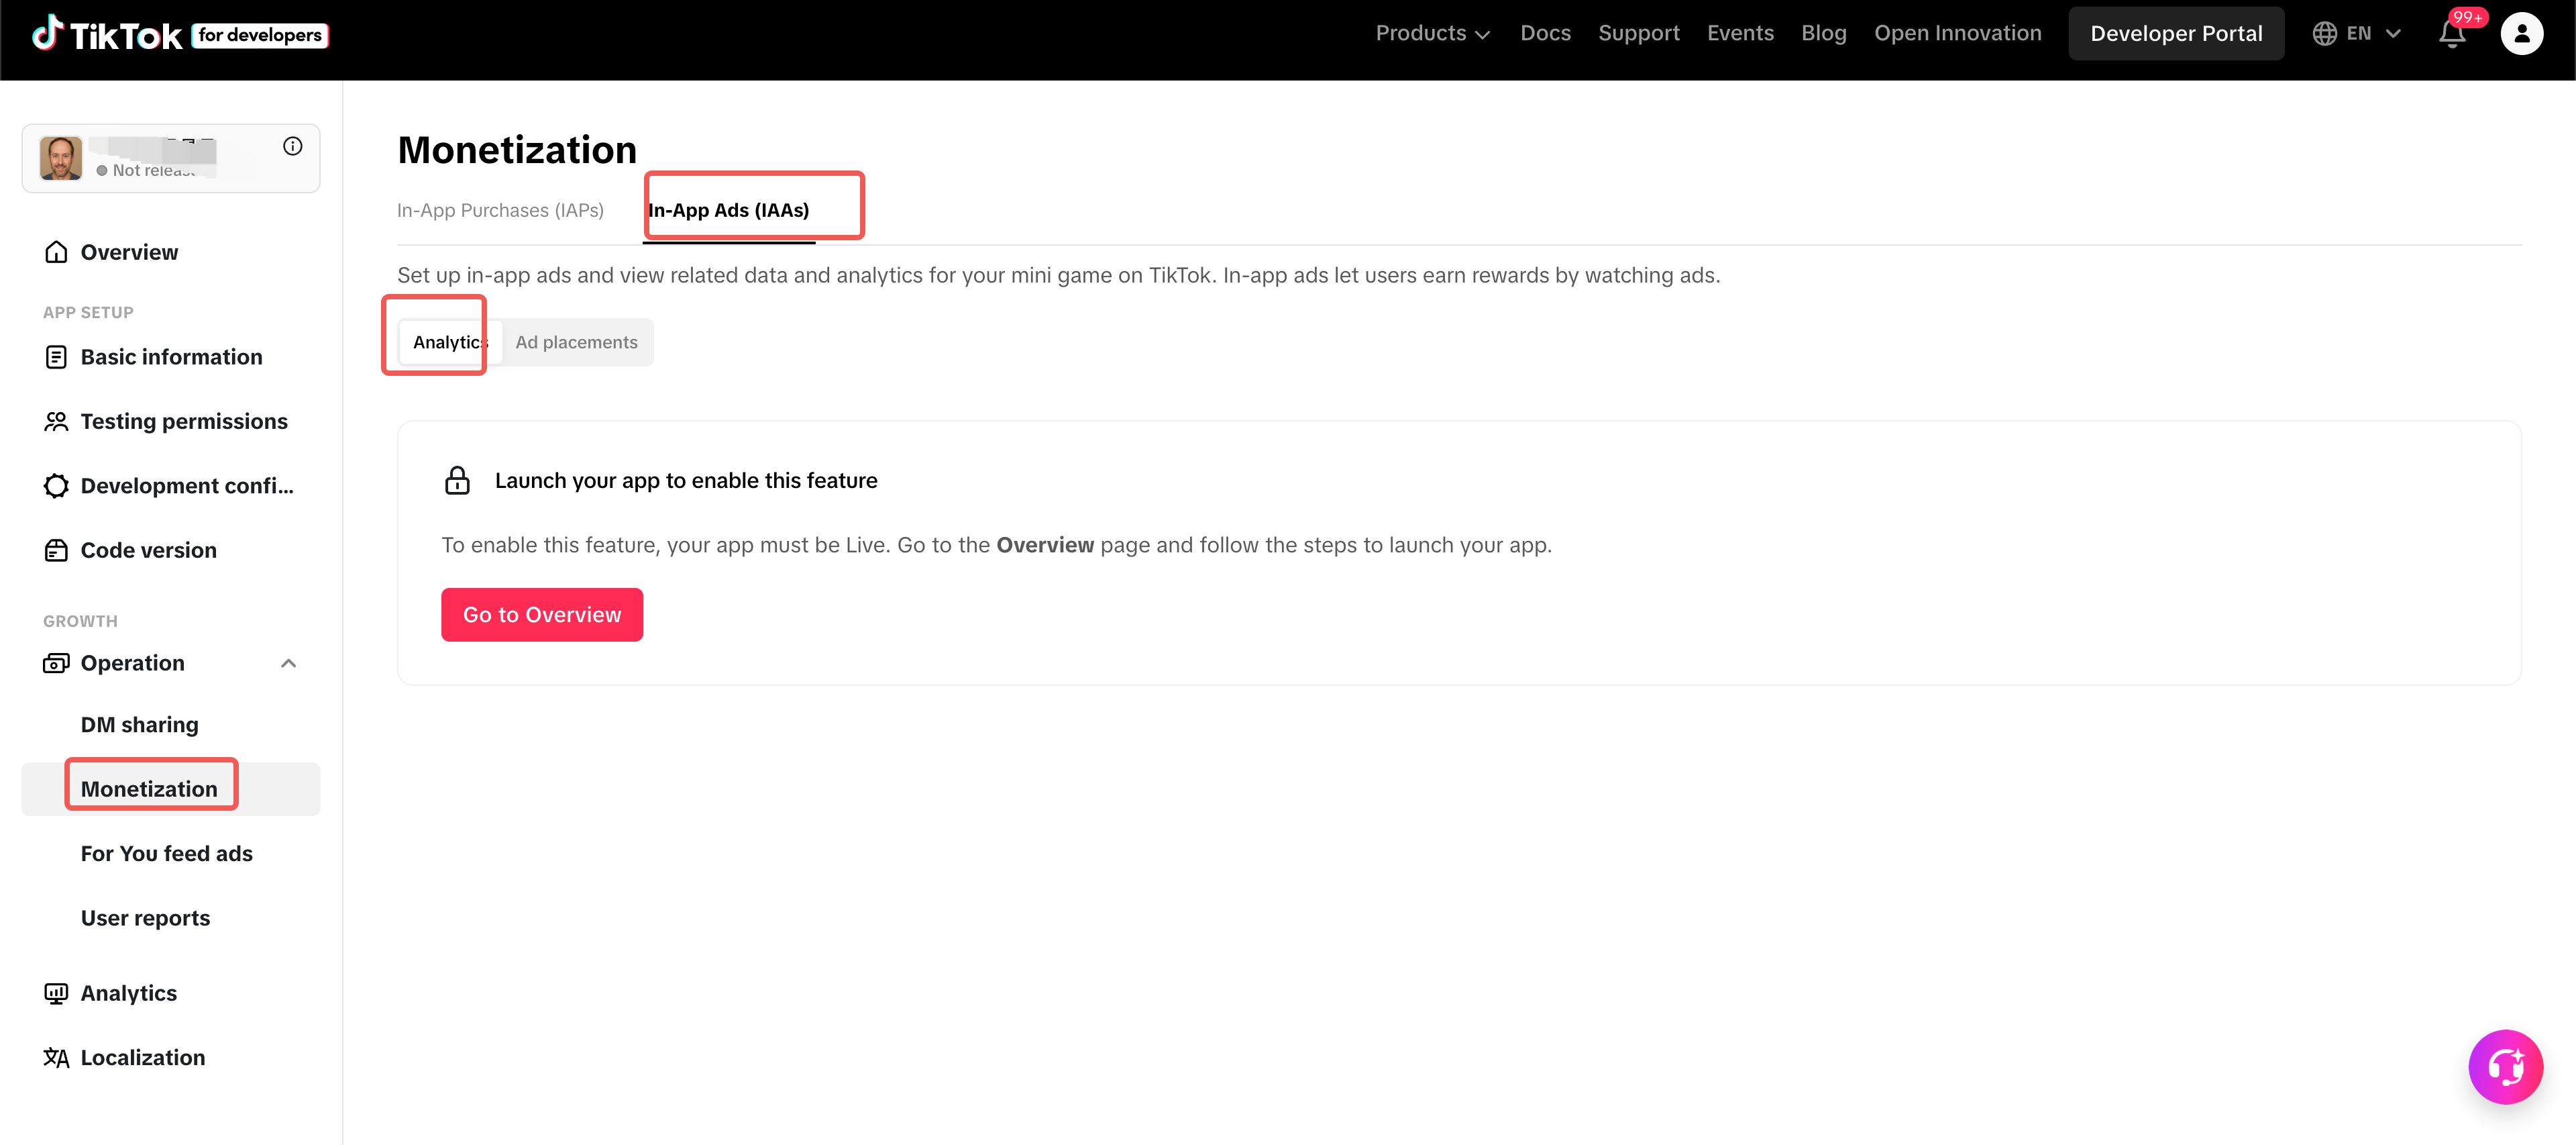
Task: Open Docs in the top navigation
Action: (1545, 34)
